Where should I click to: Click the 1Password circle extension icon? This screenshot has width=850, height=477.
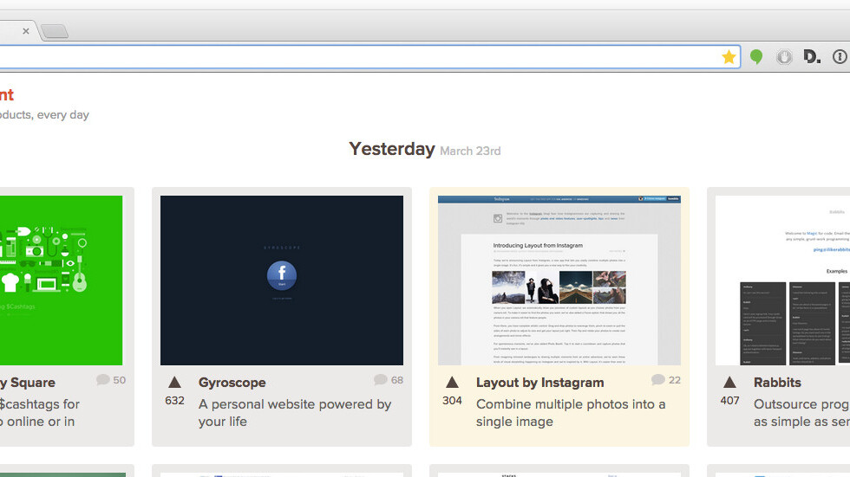(x=839, y=57)
